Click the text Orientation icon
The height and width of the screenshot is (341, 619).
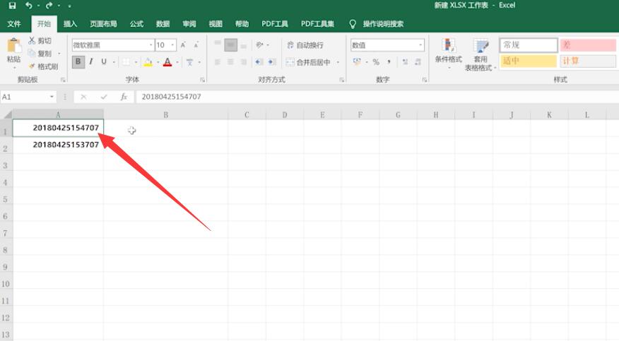pyautogui.click(x=259, y=45)
